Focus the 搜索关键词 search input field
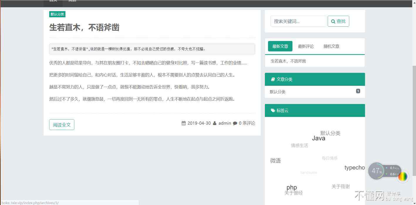Screen dimensions: 416x205 tap(298, 21)
